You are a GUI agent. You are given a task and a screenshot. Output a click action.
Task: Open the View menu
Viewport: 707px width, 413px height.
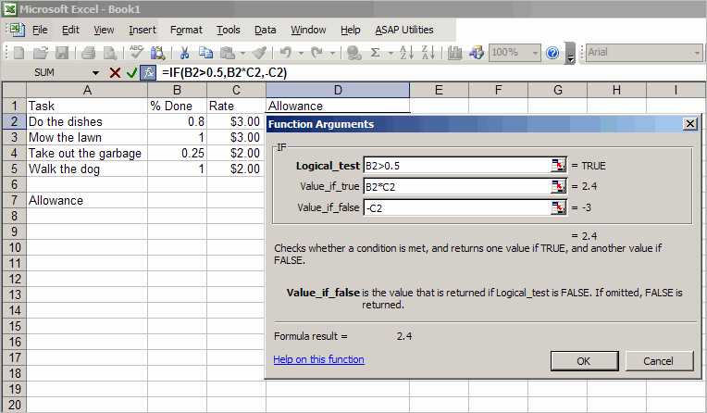point(104,30)
